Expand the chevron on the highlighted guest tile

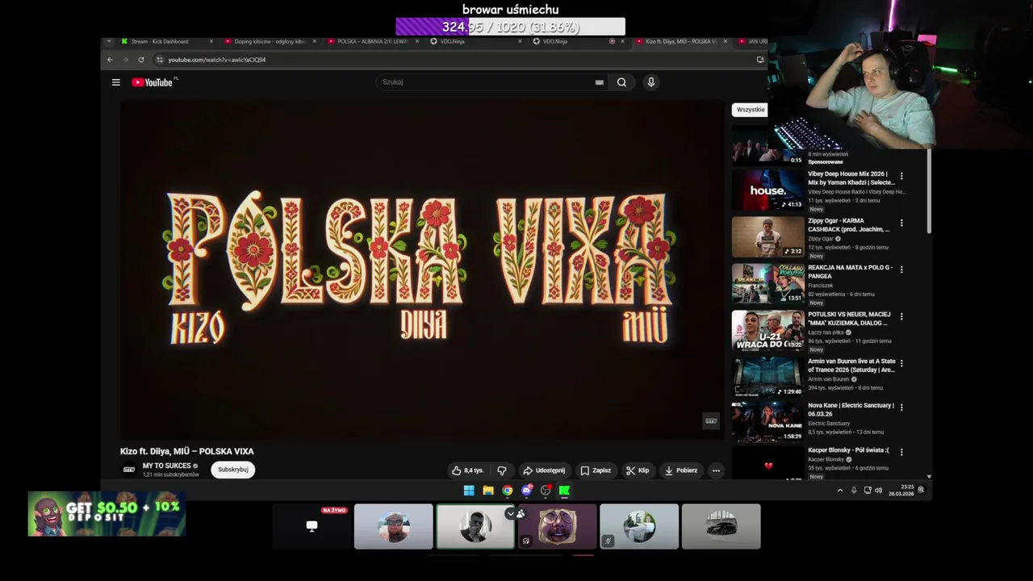pos(509,513)
